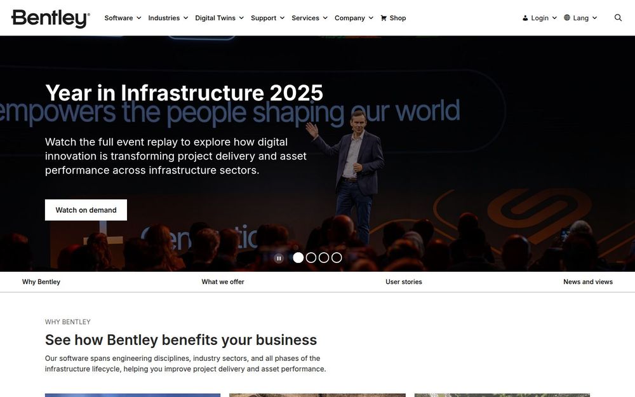Screen dimensions: 635x397
Task: Click the Login user icon
Action: pos(525,18)
